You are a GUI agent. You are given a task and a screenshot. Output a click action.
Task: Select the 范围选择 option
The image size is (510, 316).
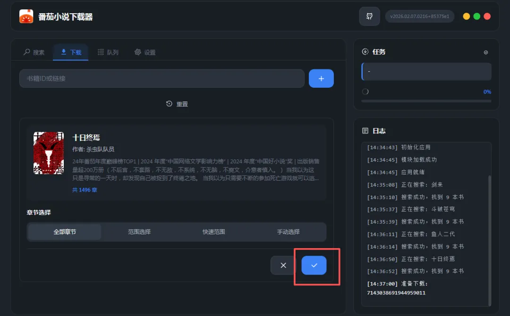point(139,232)
